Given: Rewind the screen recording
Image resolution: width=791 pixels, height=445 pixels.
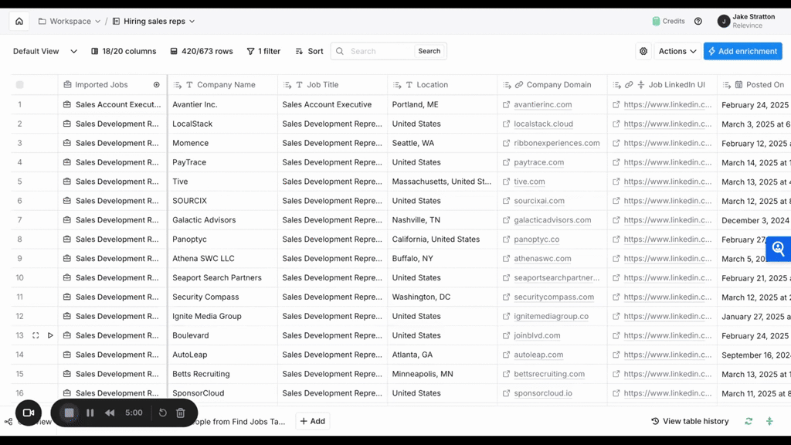Looking at the screenshot, I should click(x=110, y=413).
